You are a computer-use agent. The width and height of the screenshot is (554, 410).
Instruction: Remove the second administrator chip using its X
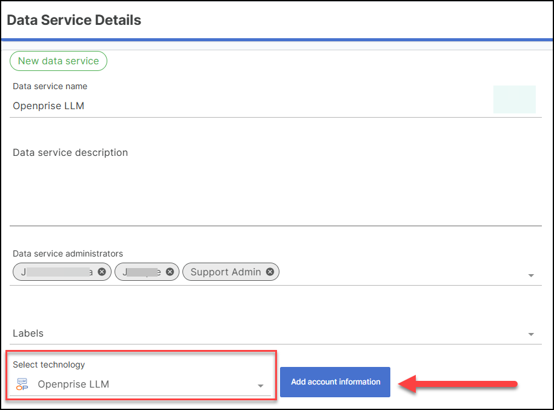click(x=170, y=272)
